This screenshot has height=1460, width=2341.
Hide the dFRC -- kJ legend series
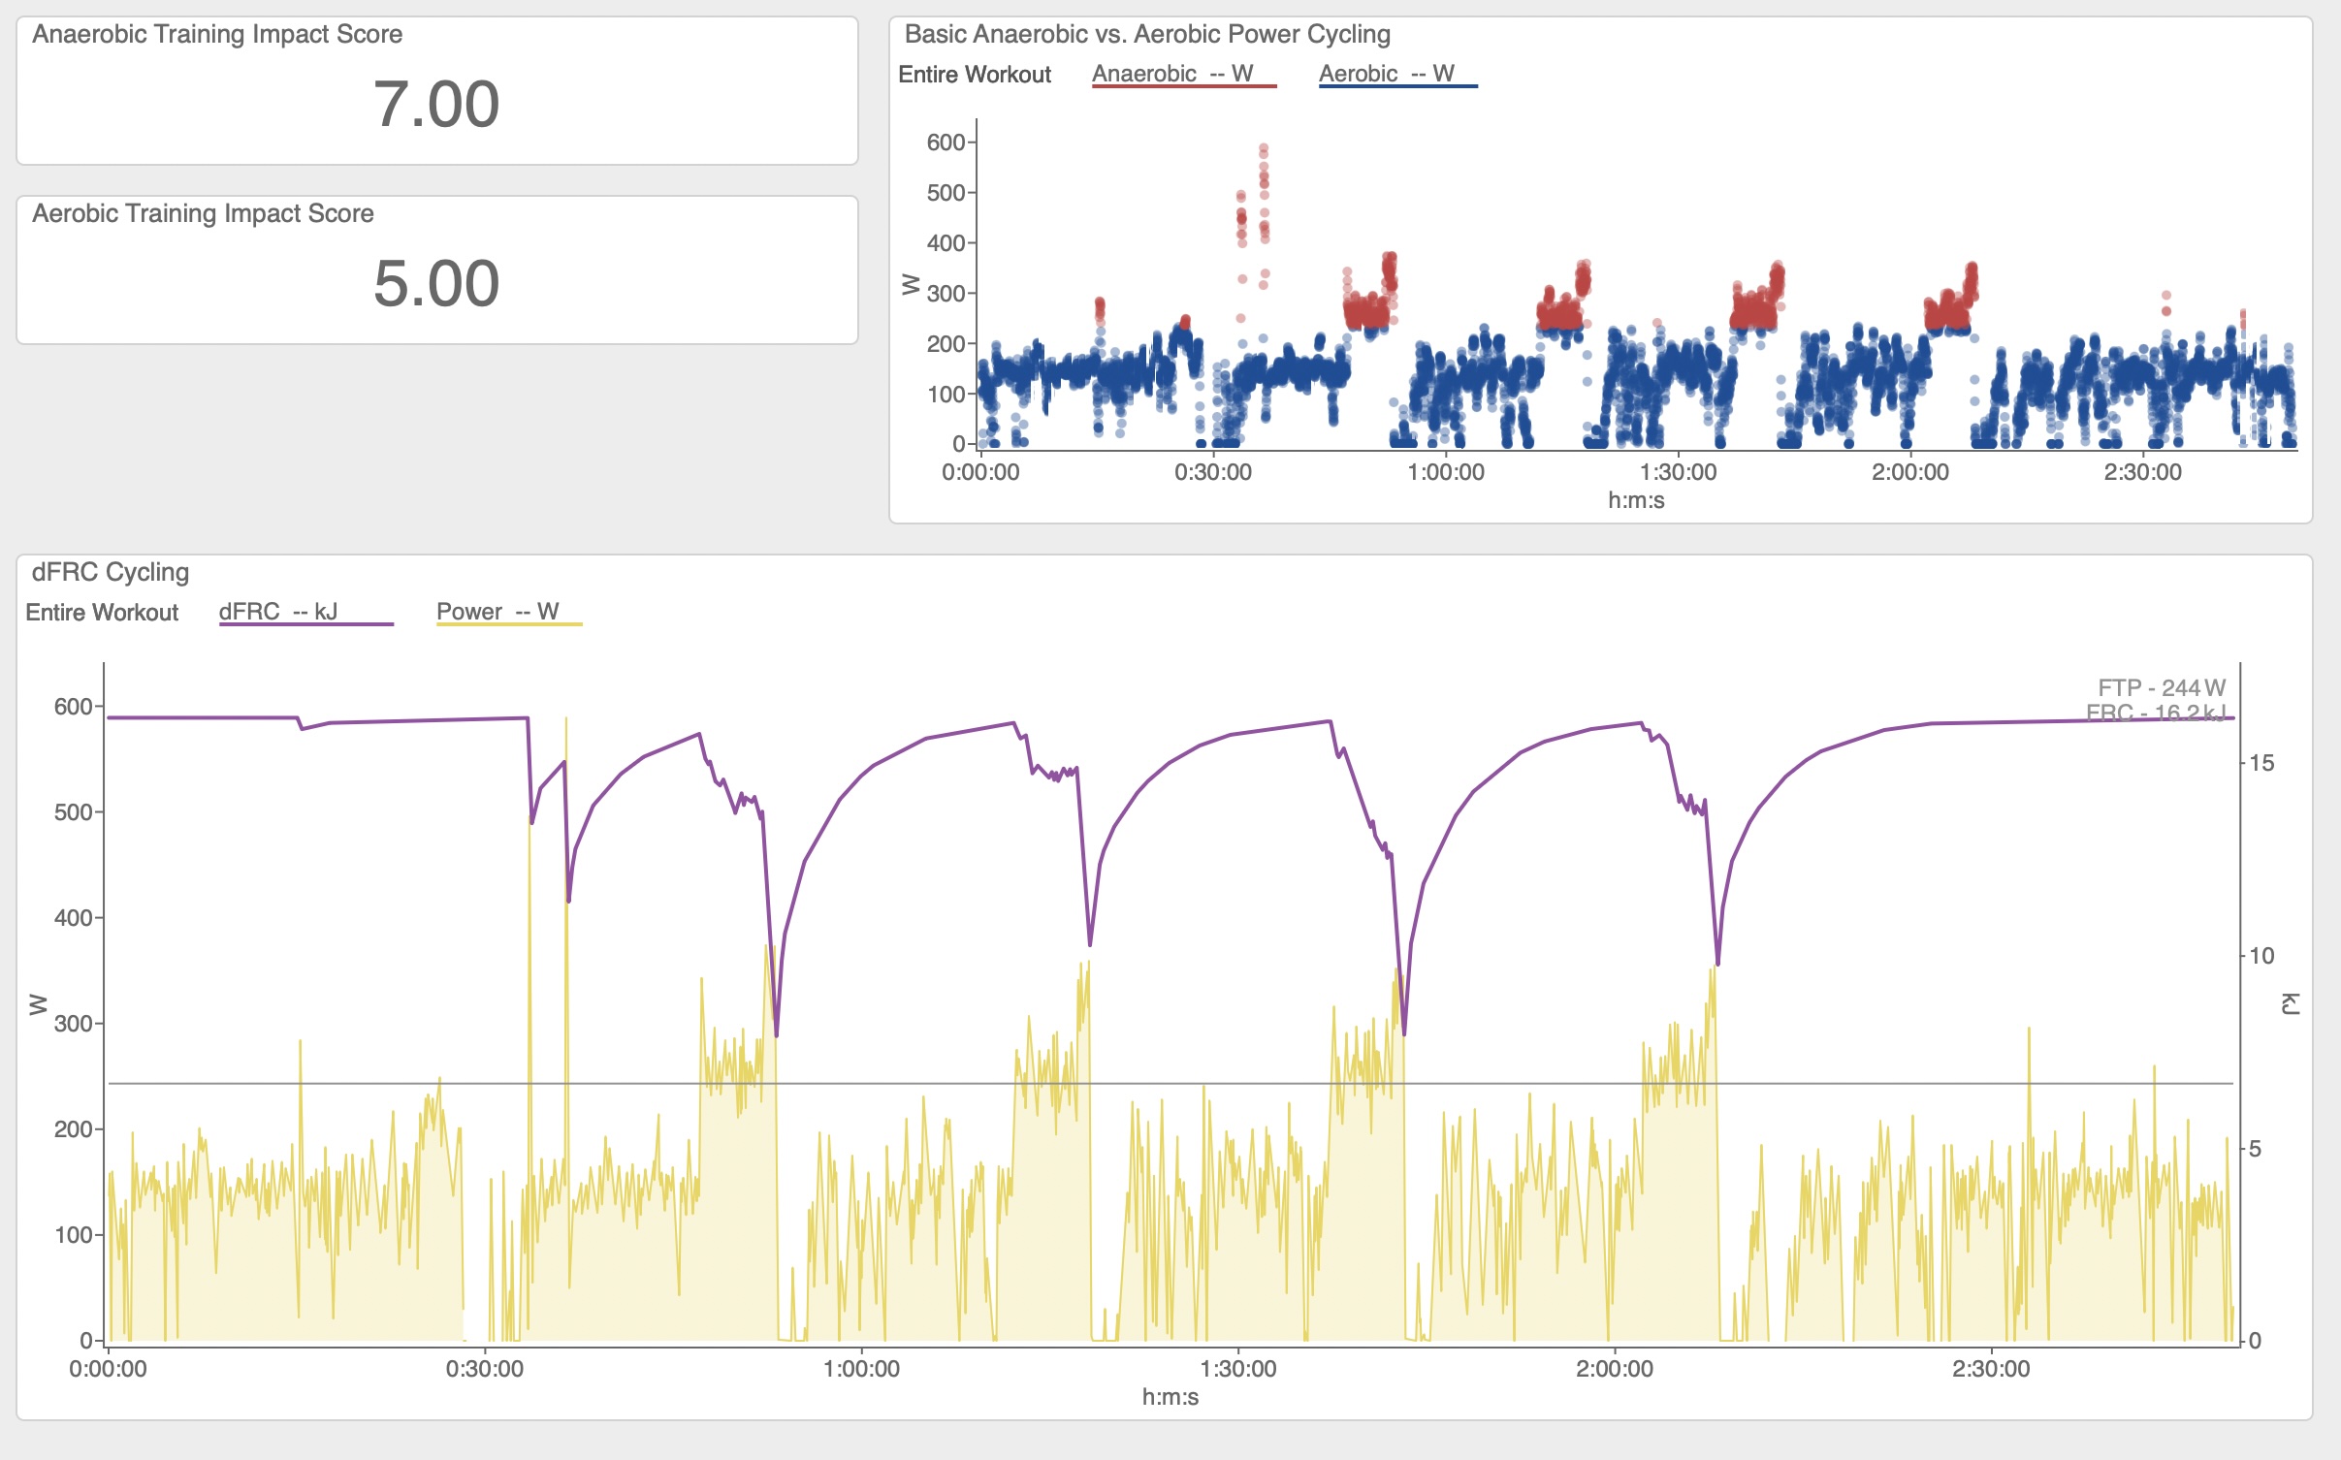pyautogui.click(x=278, y=612)
